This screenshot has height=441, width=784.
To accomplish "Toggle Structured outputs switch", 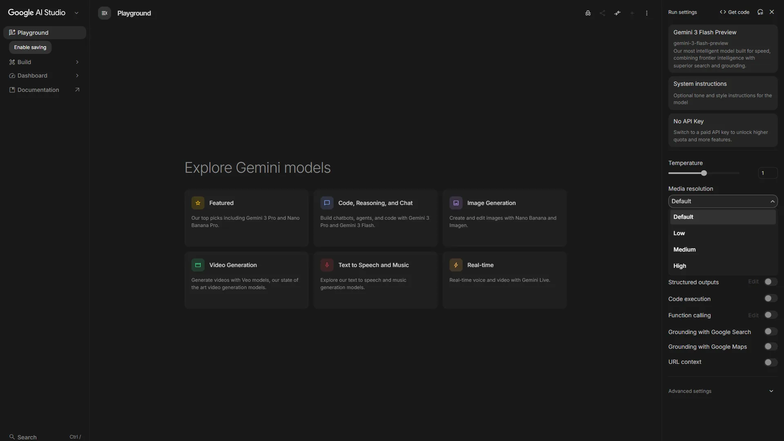I will coord(771,282).
